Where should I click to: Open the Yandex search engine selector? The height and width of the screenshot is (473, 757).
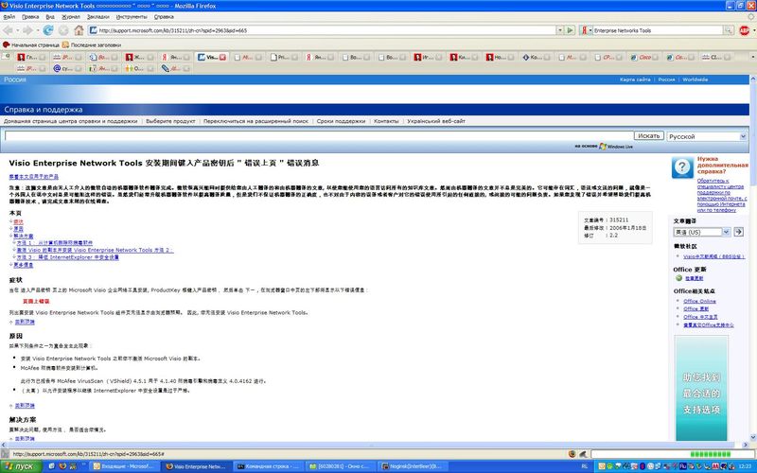click(586, 30)
